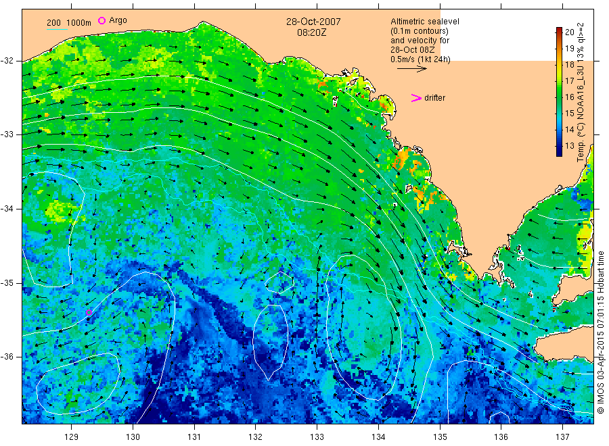Click the '0.5m/s (1kt 24h)' scale text
This screenshot has height=446, width=609.
pyautogui.click(x=420, y=59)
